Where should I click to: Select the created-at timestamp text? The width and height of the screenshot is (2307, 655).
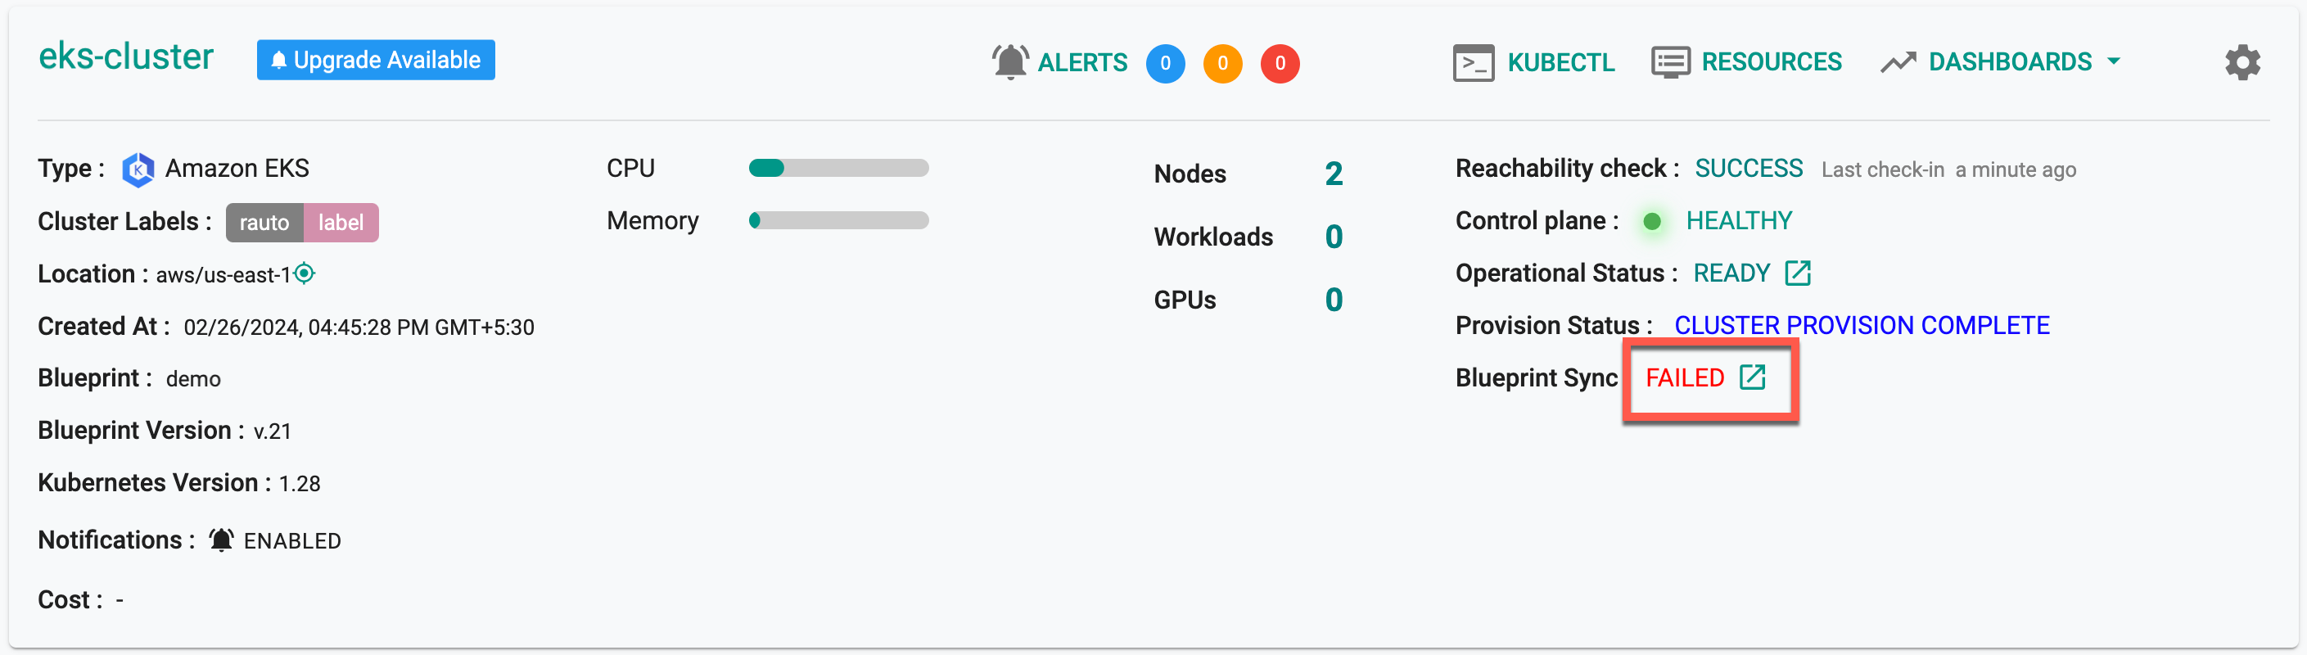coord(359,328)
